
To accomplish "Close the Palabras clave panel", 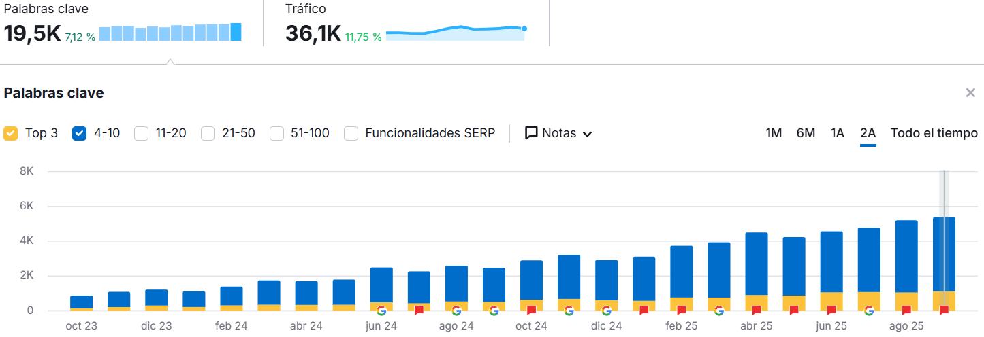I will [x=970, y=93].
